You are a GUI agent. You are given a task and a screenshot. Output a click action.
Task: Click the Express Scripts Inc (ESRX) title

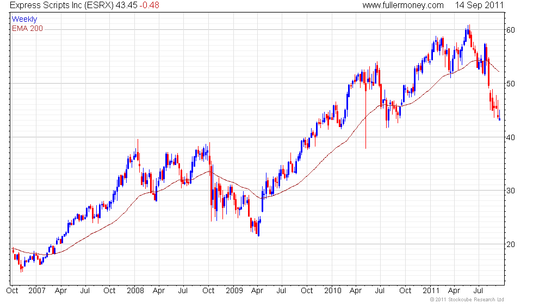click(x=61, y=5)
